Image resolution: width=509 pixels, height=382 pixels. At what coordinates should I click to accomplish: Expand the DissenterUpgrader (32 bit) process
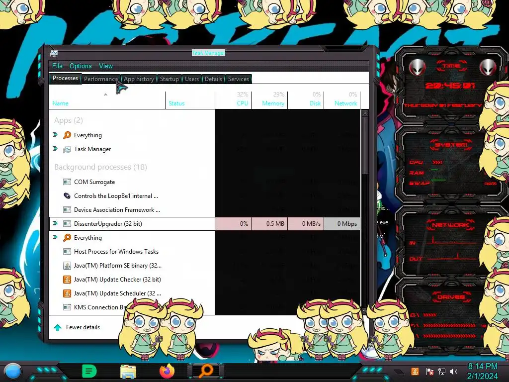point(55,223)
